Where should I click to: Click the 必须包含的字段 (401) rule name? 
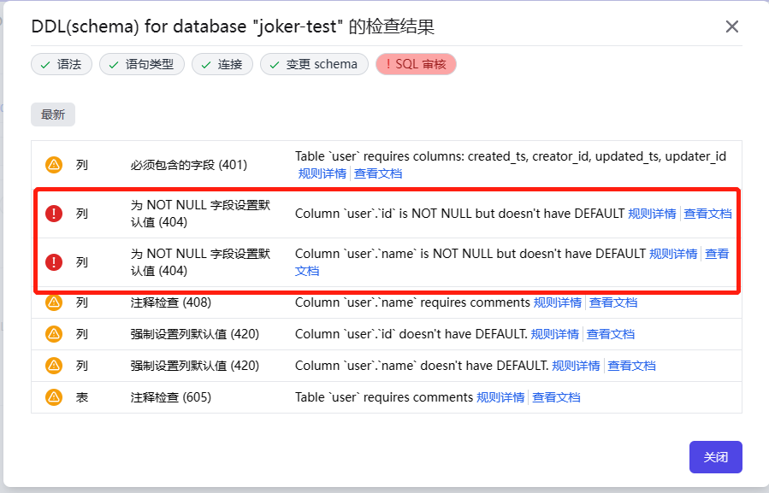[x=189, y=165]
